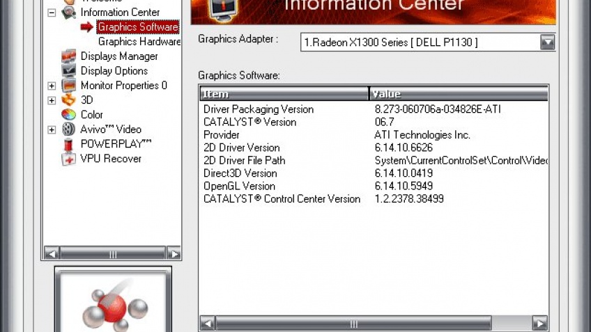
Task: Click value 6.14.10.0419
Action: coord(404,173)
